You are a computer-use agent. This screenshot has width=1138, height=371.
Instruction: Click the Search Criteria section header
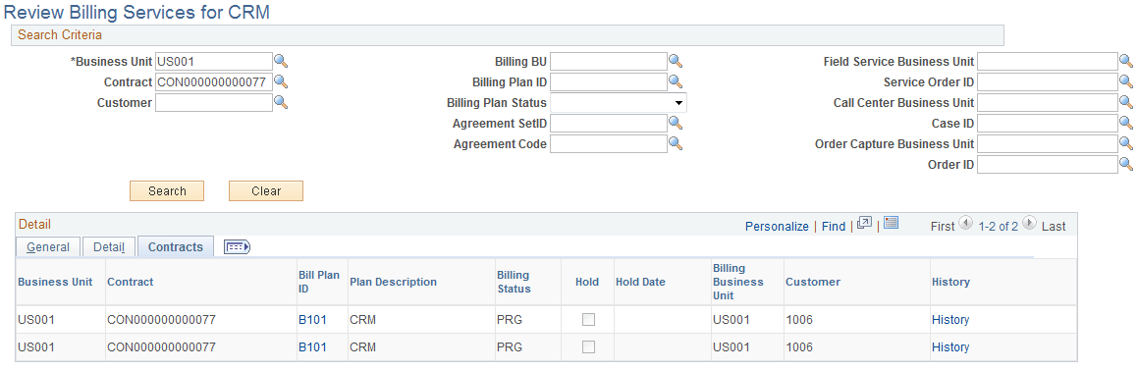tap(508, 35)
